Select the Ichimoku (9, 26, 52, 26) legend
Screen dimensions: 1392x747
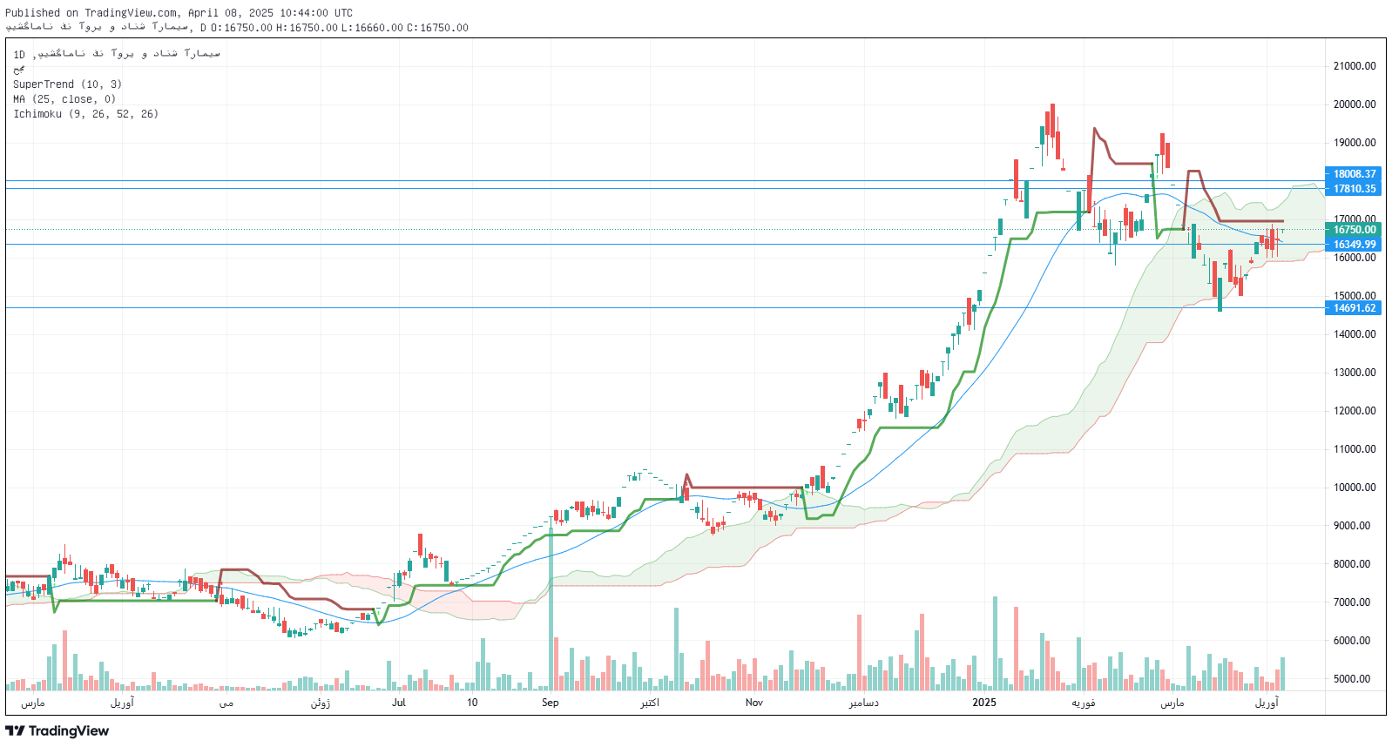85,114
